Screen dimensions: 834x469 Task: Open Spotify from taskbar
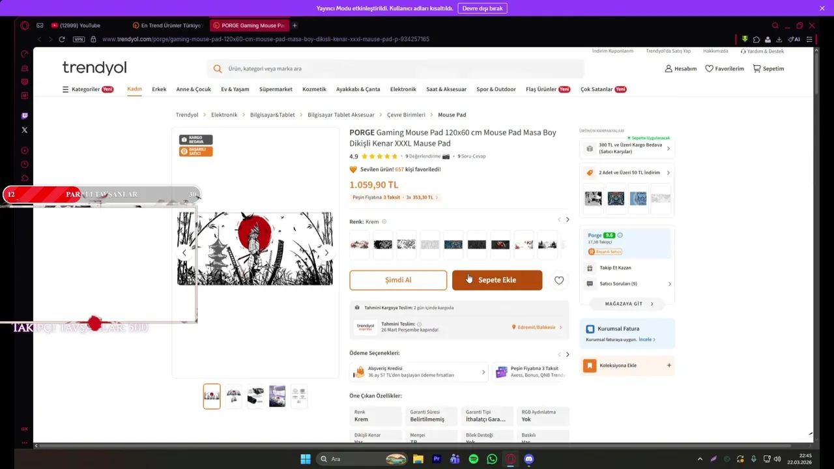pyautogui.click(x=474, y=459)
